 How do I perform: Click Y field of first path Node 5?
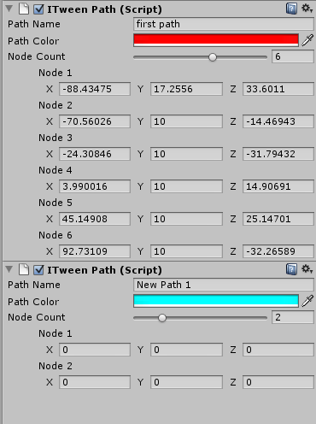coord(186,219)
